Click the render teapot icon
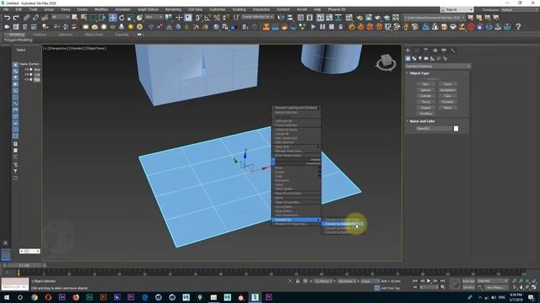The image size is (540, 303). click(x=378, y=18)
